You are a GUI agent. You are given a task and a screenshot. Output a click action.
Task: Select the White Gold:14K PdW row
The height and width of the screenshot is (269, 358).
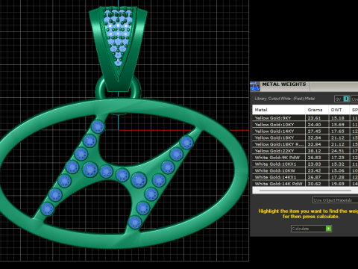point(305,184)
